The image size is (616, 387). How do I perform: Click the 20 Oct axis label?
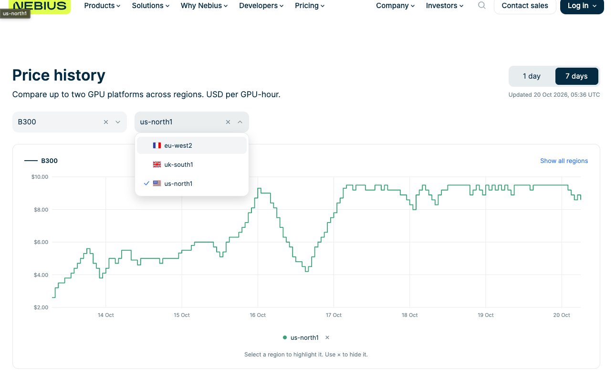click(x=562, y=315)
